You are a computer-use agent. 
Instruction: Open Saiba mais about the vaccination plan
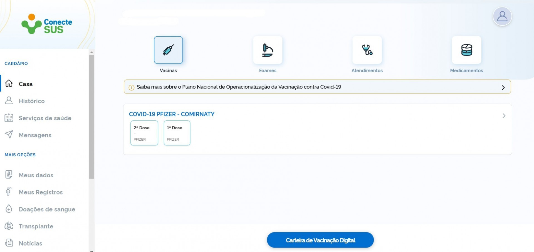coord(238,87)
